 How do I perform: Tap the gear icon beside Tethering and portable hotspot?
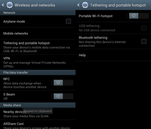[x=85, y=5]
